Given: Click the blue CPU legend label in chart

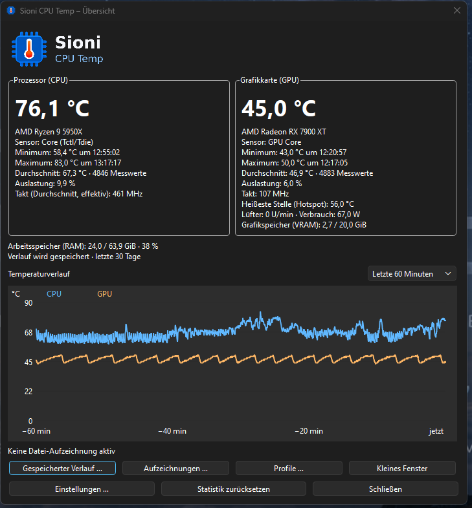Looking at the screenshot, I should [54, 294].
